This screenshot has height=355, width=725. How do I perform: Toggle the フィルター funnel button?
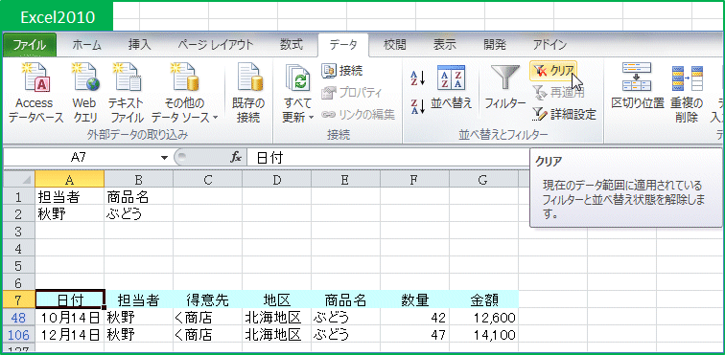click(x=504, y=88)
